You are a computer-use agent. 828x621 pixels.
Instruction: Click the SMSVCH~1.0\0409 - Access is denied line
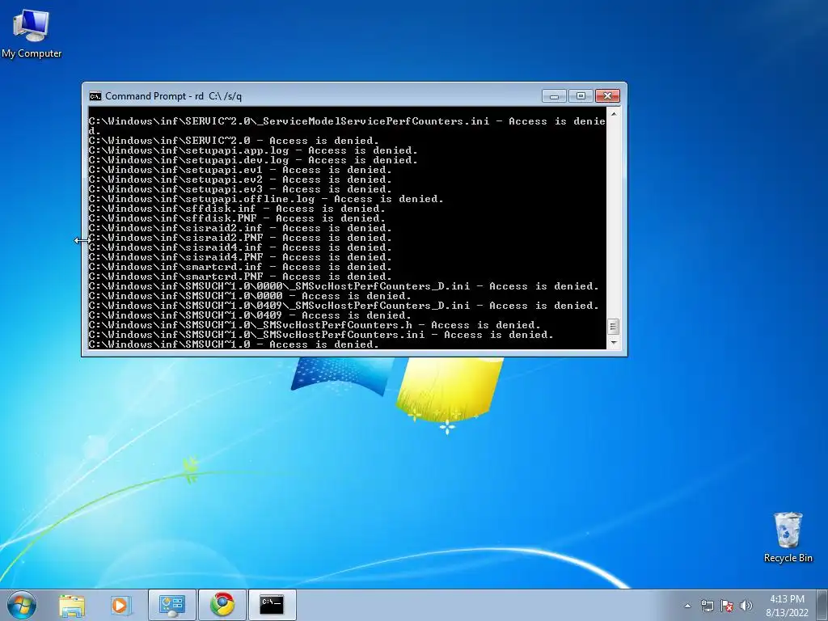[250, 315]
